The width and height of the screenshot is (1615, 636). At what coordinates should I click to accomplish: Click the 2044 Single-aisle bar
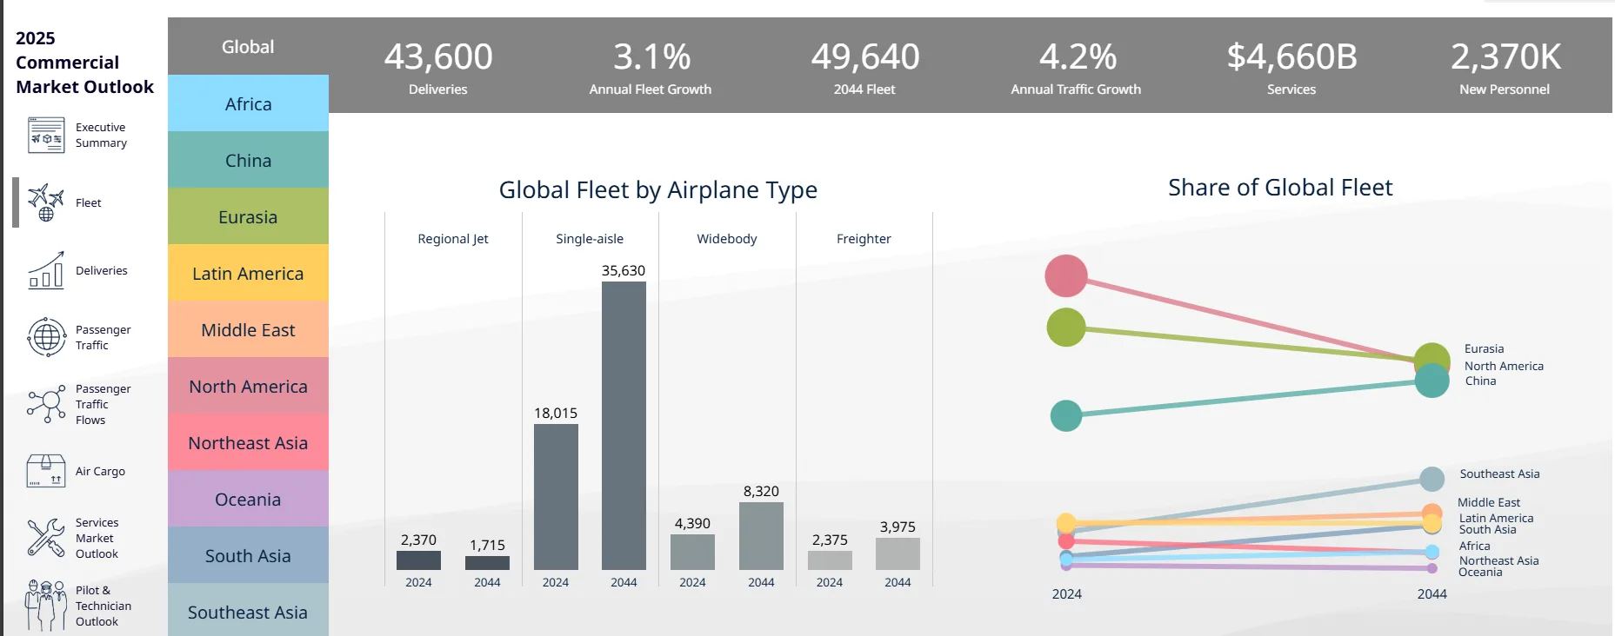coord(624,426)
